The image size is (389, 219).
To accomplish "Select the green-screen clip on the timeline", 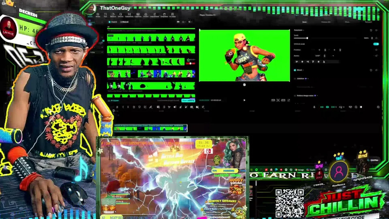I will click(x=150, y=128).
